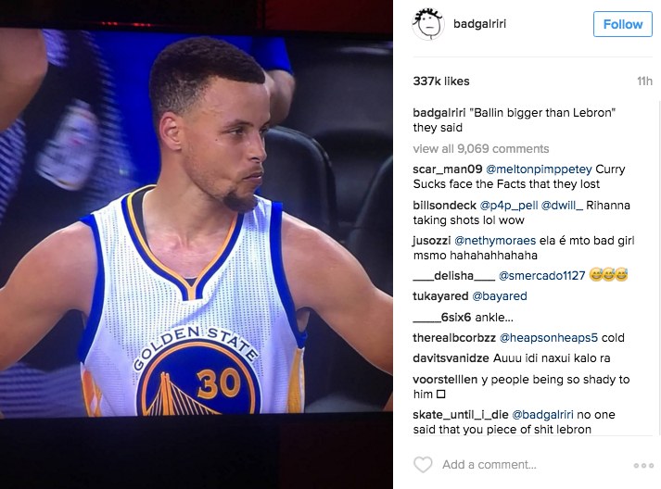This screenshot has height=489, width=661.
Task: Click the Add a comment field
Action: point(489,465)
